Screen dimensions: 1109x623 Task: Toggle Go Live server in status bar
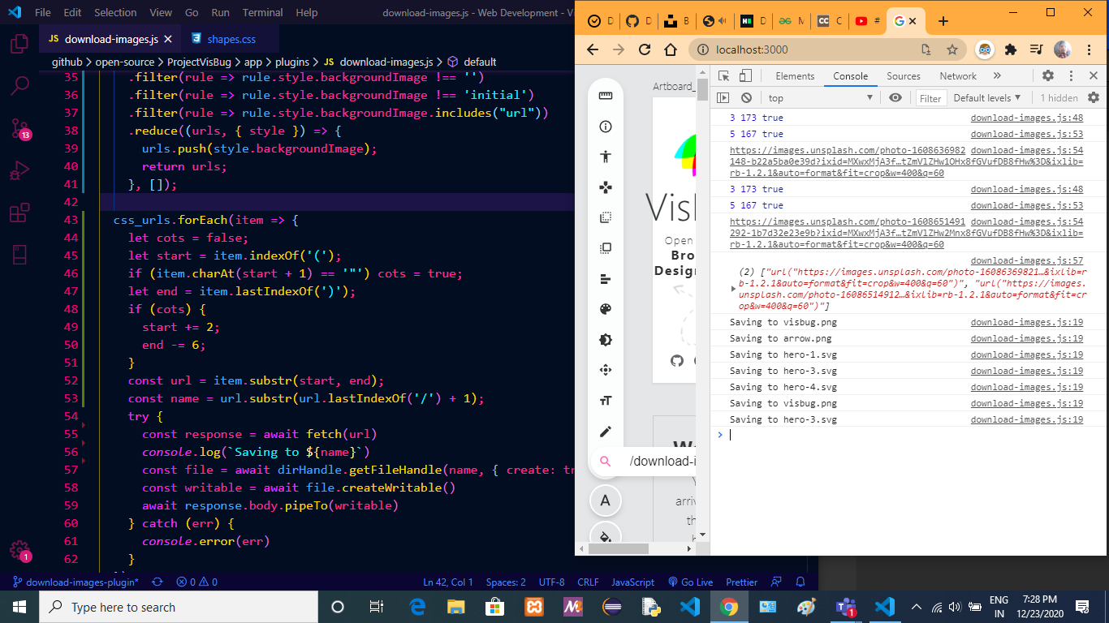[x=690, y=582]
